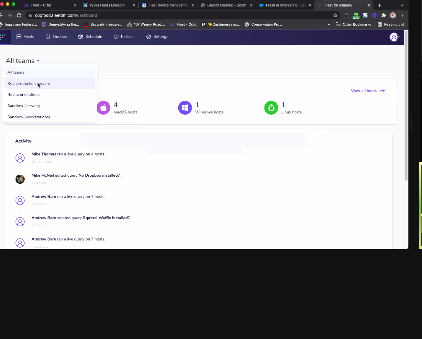Select Sandbox (workstations) team
This screenshot has width=422, height=339.
click(50, 117)
